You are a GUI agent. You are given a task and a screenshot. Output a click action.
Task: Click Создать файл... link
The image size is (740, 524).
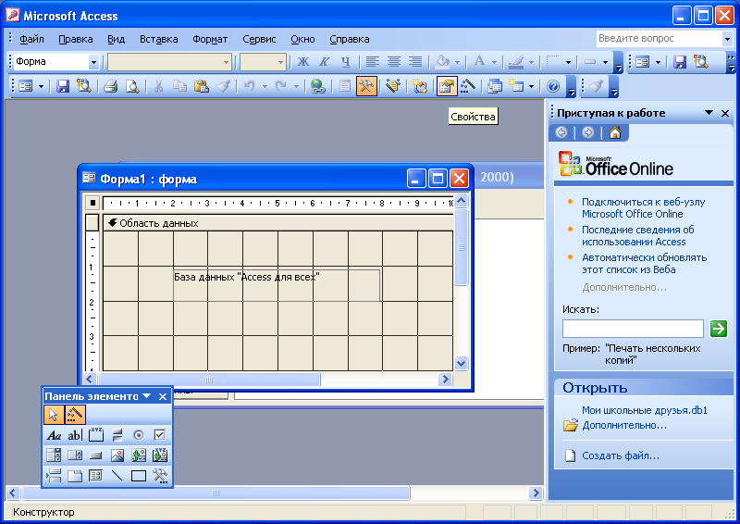(x=621, y=455)
